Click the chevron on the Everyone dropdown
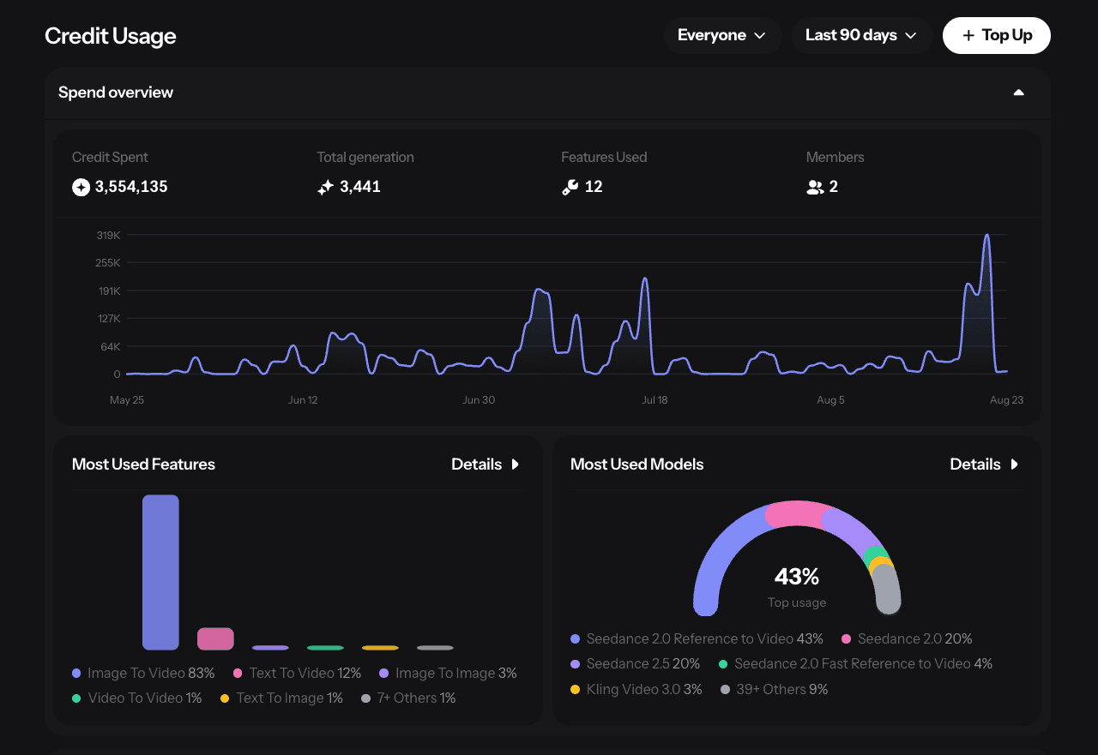The height and width of the screenshot is (755, 1098). click(759, 36)
